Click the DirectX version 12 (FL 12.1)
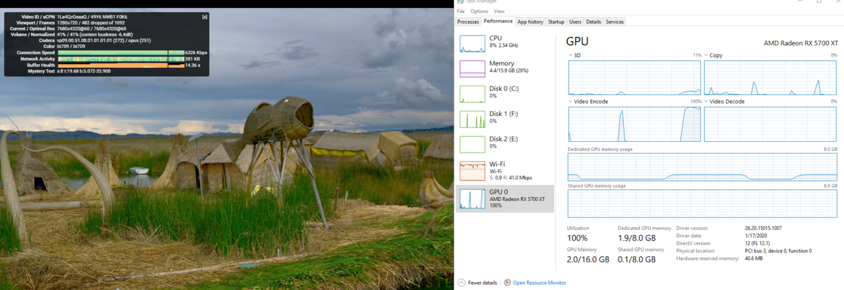Image resolution: width=844 pixels, height=290 pixels. [x=758, y=243]
